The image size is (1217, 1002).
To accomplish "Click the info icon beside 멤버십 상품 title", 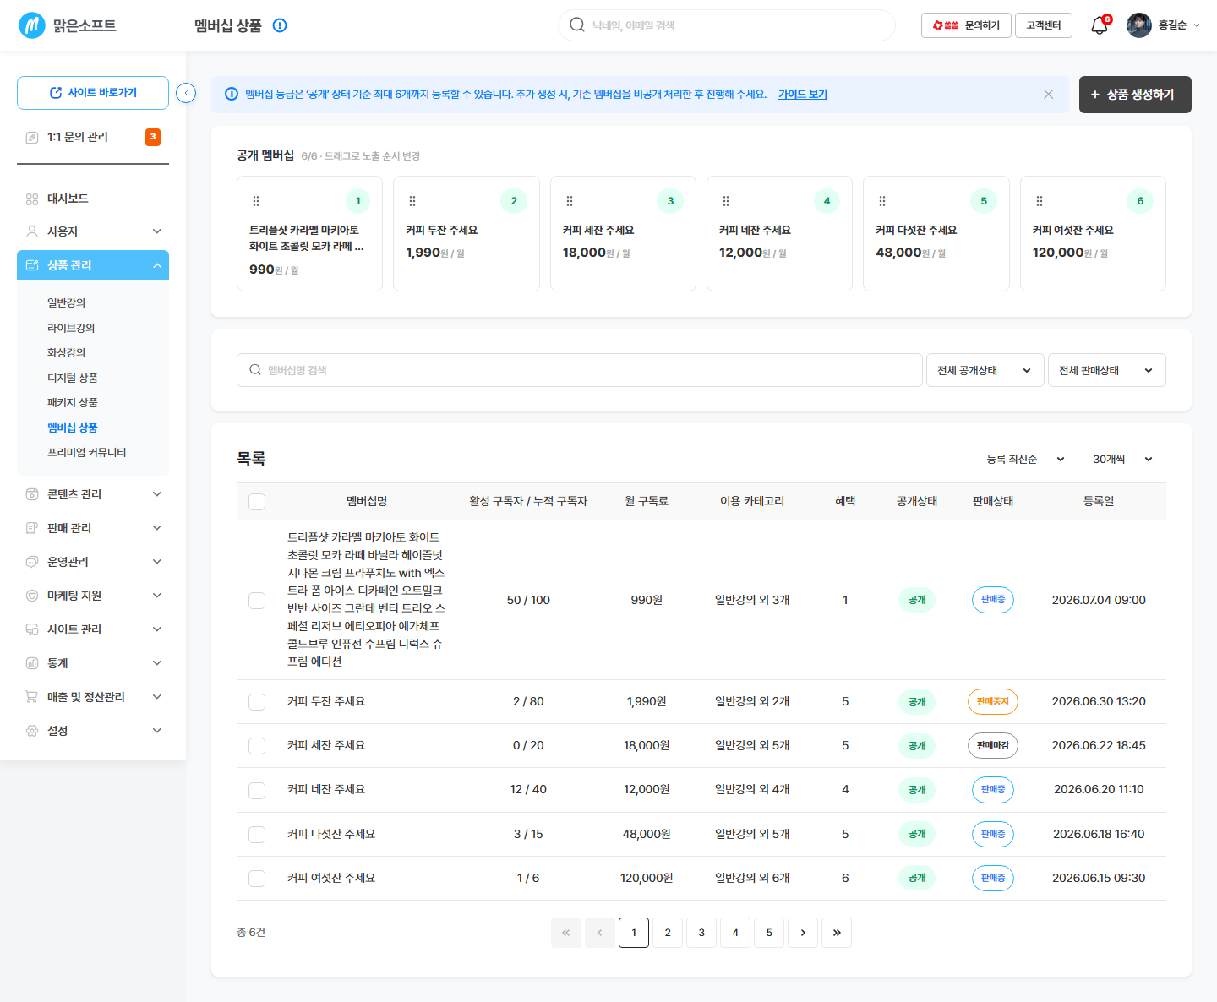I will click(280, 25).
